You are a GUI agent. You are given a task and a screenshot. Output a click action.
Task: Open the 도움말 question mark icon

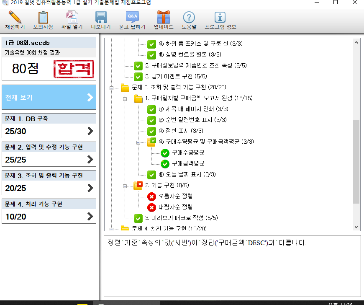(189, 18)
